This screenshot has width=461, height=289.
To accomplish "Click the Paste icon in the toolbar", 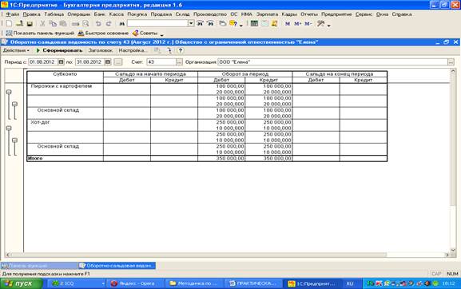I will coord(63,24).
